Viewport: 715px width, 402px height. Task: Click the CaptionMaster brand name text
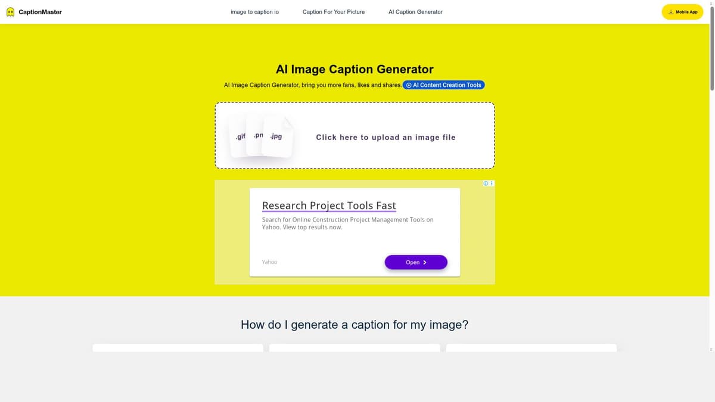(40, 12)
